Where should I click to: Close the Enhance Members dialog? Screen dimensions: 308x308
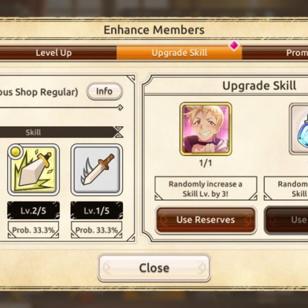click(x=154, y=268)
